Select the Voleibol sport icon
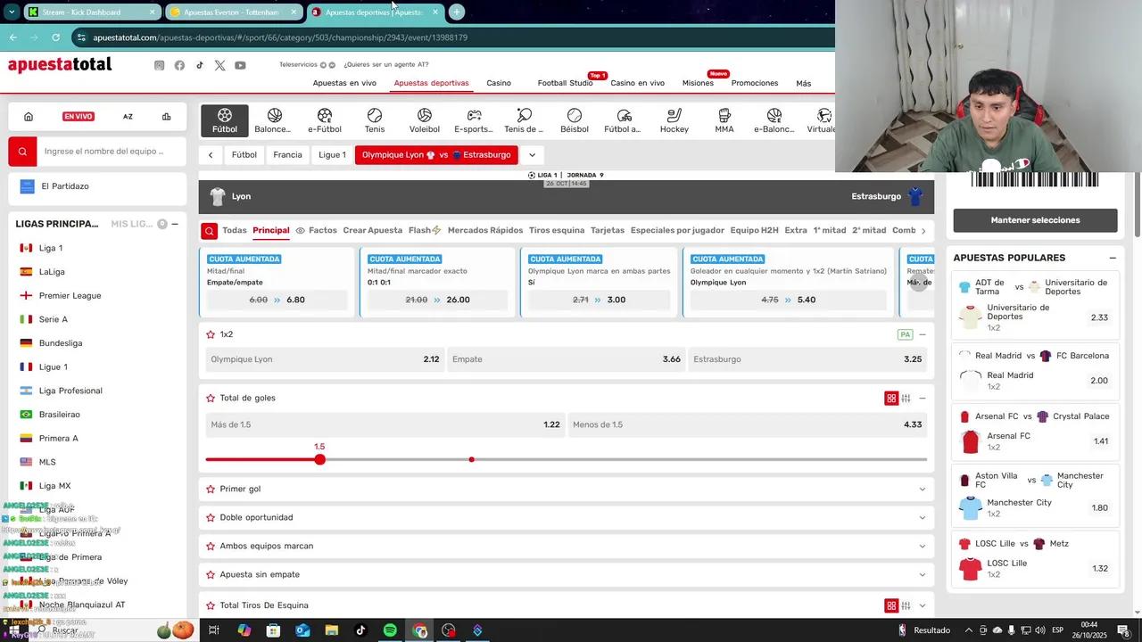Screen dimensions: 1142x642 (425, 121)
